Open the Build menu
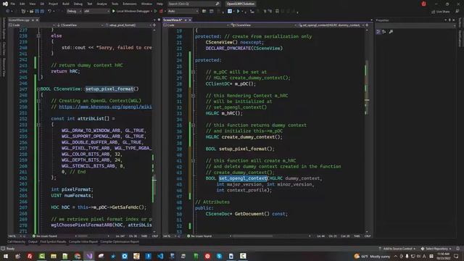 click(66, 4)
